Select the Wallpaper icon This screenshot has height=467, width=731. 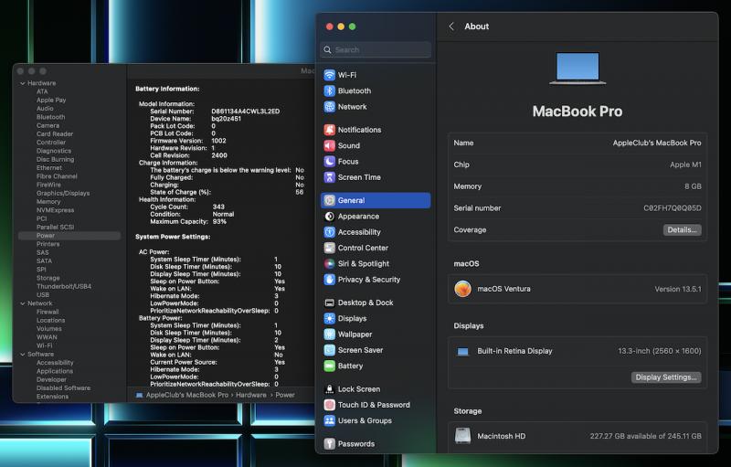330,334
